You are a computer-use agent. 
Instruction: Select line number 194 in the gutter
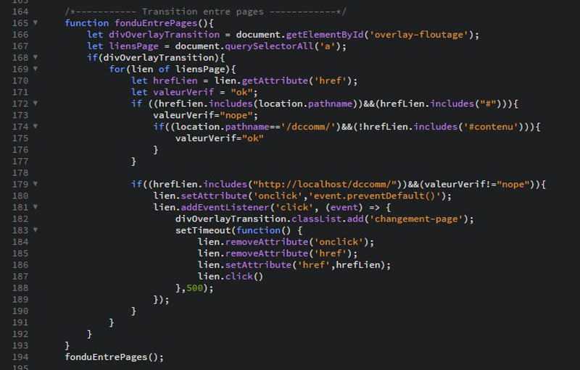[20, 357]
